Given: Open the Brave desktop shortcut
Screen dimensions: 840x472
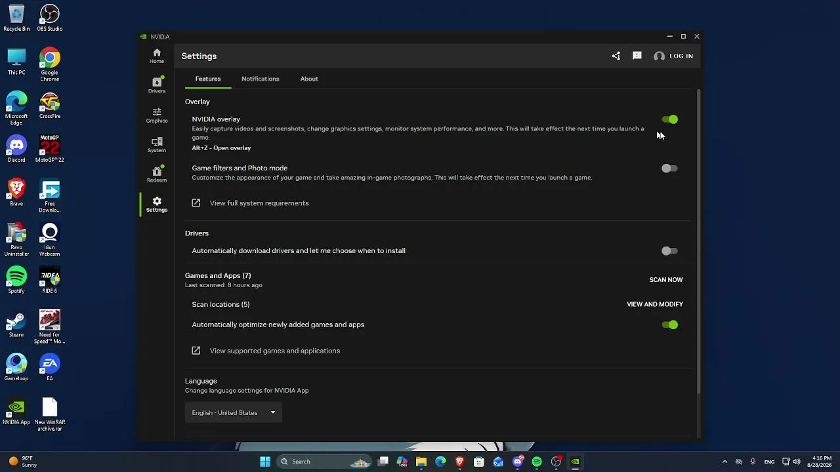Looking at the screenshot, I should (16, 193).
